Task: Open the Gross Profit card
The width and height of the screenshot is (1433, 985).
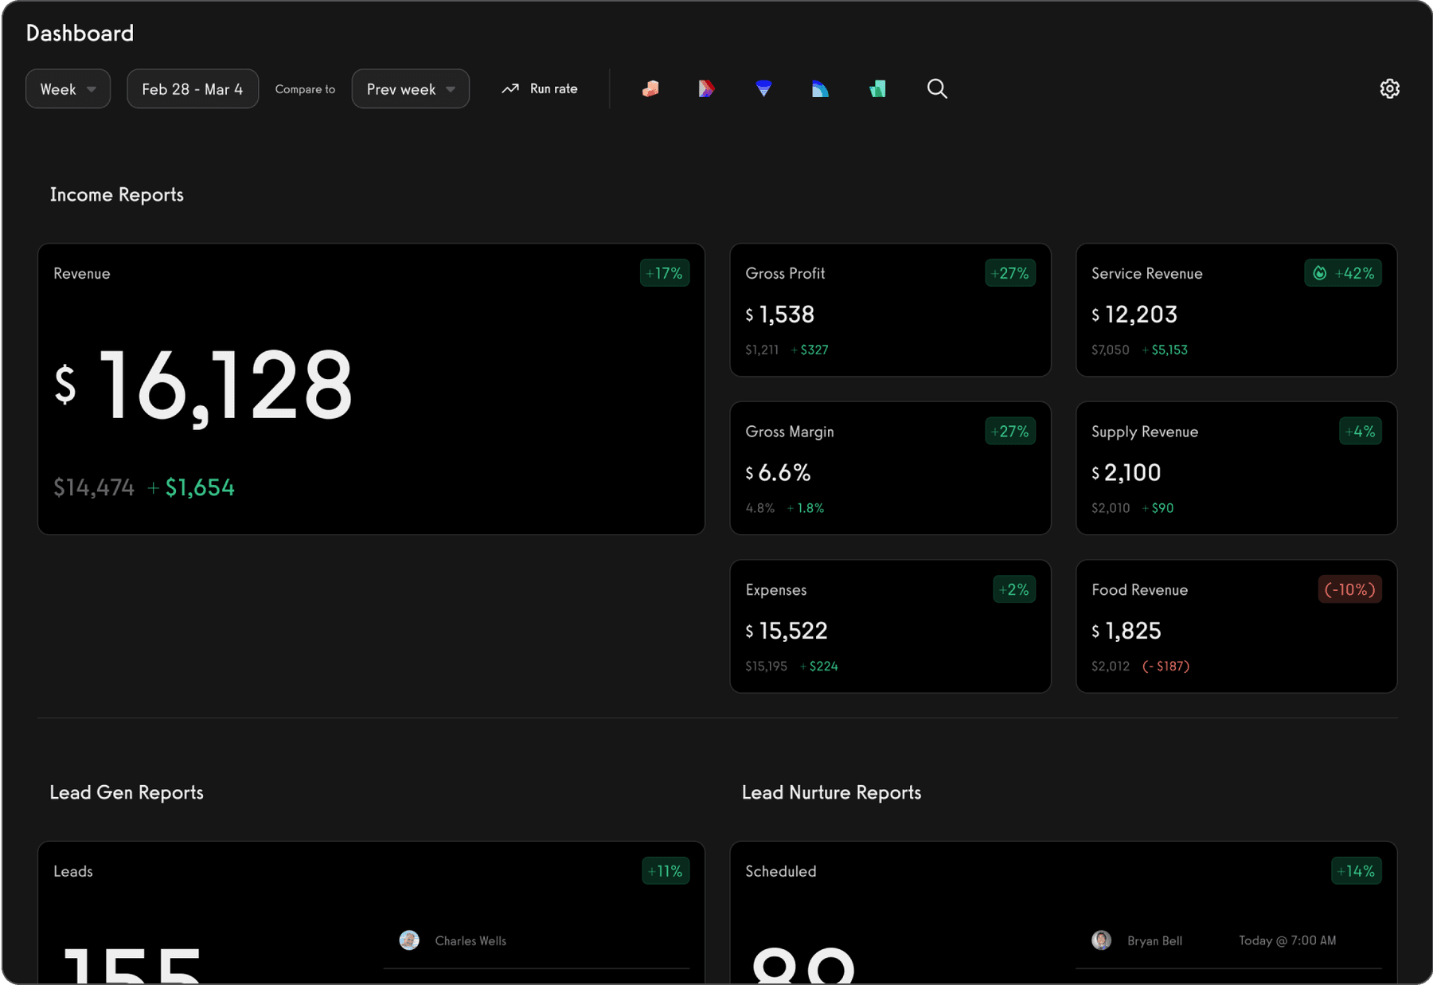Action: point(889,310)
